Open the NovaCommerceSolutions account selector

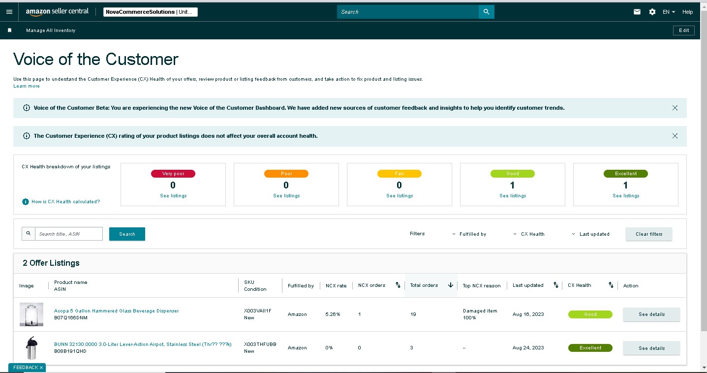[x=151, y=12]
